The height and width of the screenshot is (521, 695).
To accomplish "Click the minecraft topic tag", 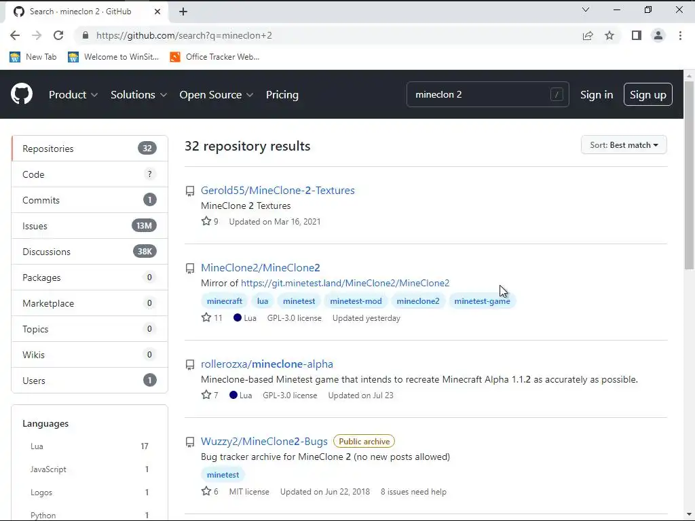I will coord(224,301).
